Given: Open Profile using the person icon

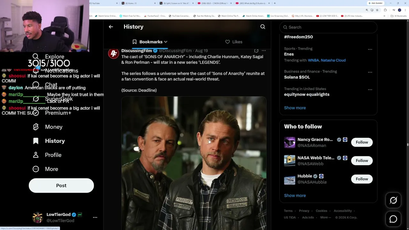Looking at the screenshot, I should 35,155.
